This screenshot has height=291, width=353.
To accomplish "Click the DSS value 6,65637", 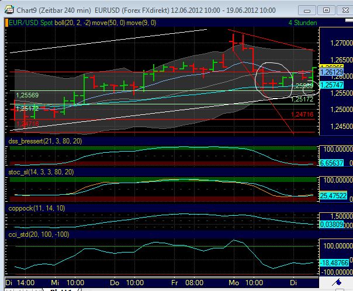I will coord(331,163).
